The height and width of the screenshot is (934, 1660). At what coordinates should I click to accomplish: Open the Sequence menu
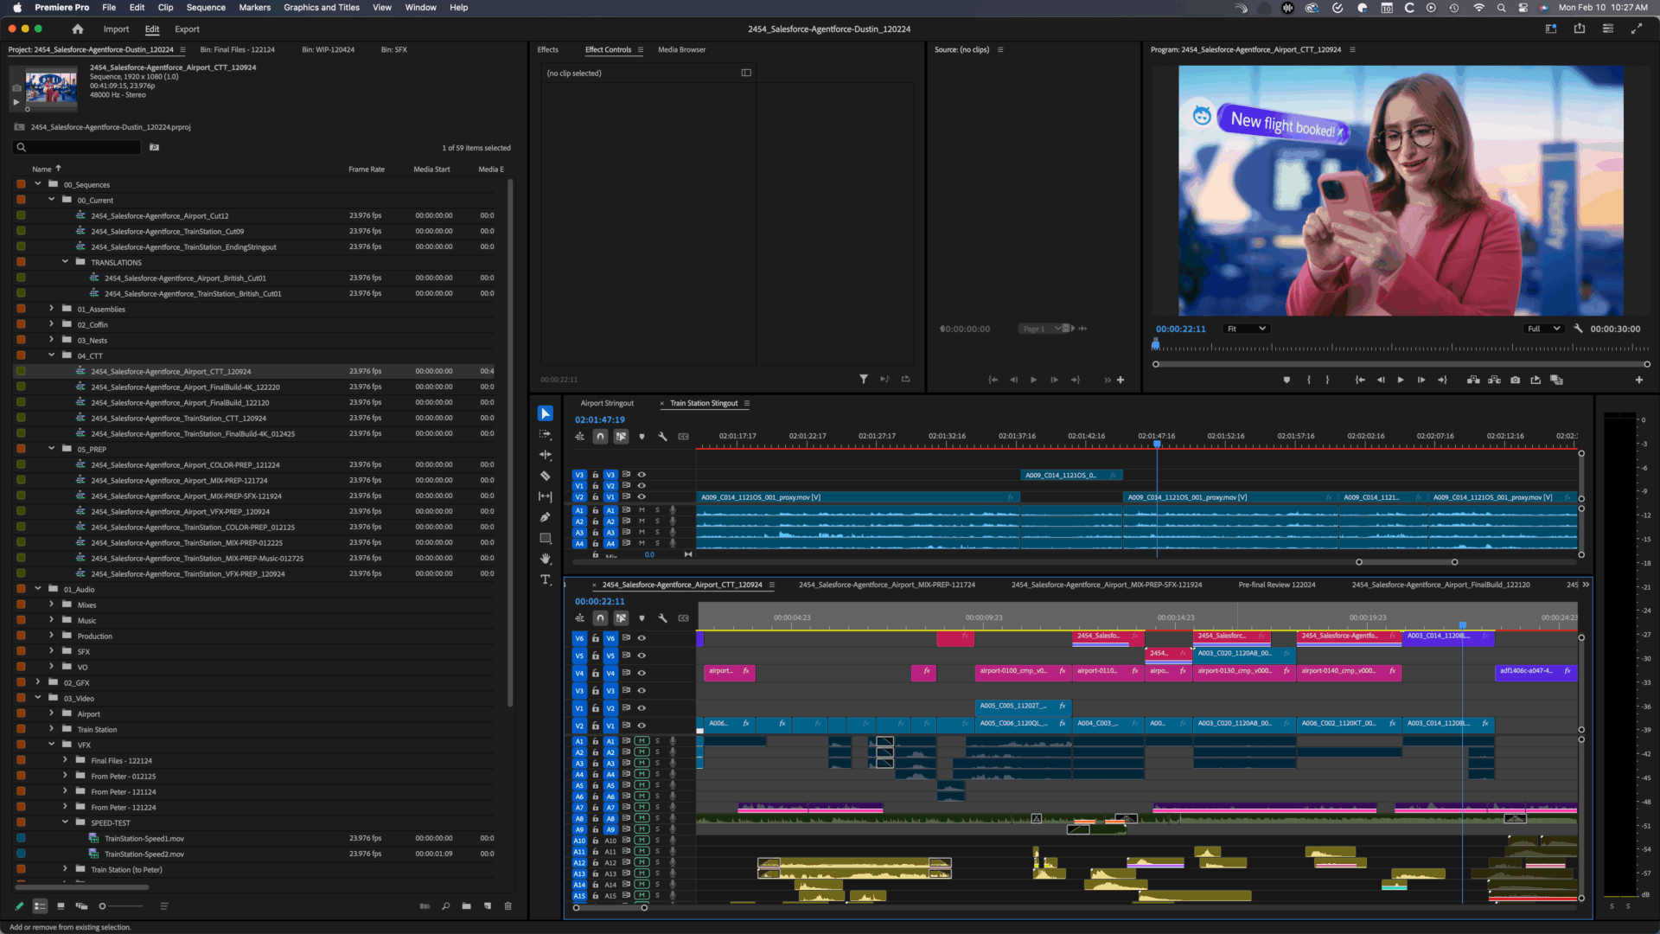[206, 8]
